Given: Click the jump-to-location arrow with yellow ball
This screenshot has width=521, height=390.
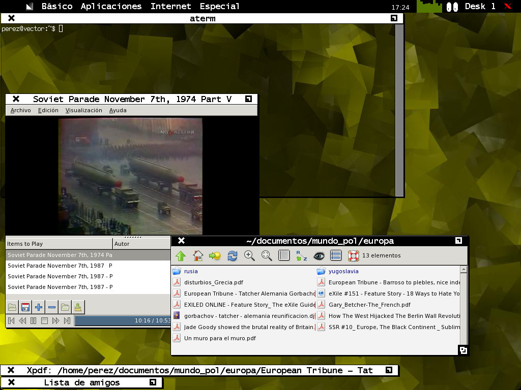Looking at the screenshot, I should [x=215, y=256].
